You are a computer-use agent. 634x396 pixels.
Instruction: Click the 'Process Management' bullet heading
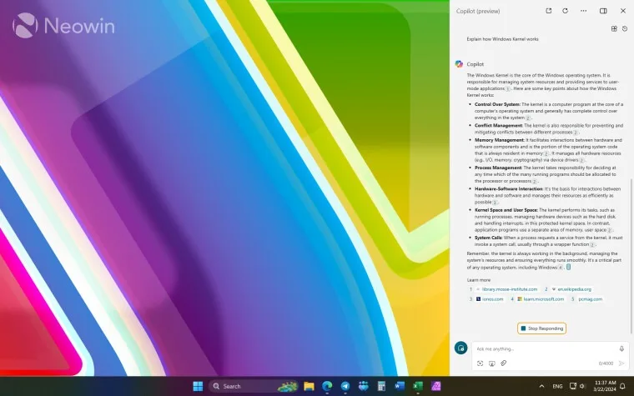pyautogui.click(x=499, y=168)
